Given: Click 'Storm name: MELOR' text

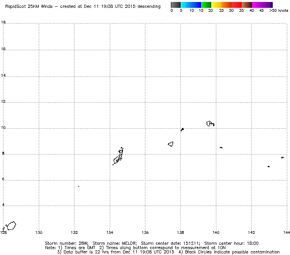Looking at the screenshot, I should tap(115, 243).
